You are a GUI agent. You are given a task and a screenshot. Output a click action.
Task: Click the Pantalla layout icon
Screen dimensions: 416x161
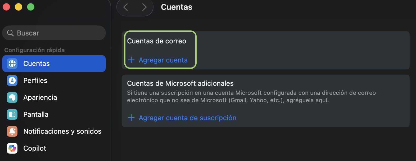(x=12, y=114)
